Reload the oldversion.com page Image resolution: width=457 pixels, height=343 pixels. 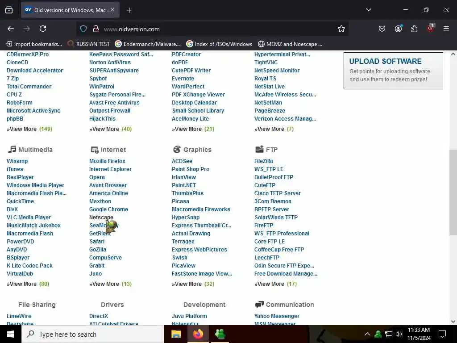coord(43,29)
